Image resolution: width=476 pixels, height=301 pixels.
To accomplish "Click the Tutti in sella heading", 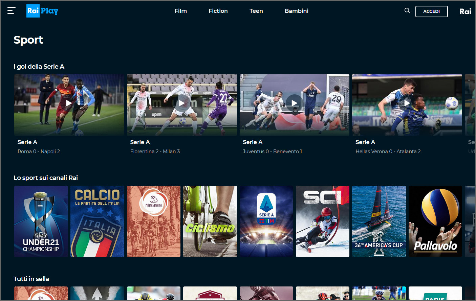I will (31, 279).
